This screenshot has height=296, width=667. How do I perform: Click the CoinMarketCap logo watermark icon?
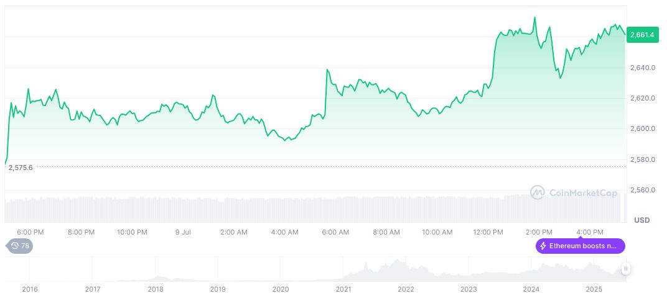tap(537, 193)
